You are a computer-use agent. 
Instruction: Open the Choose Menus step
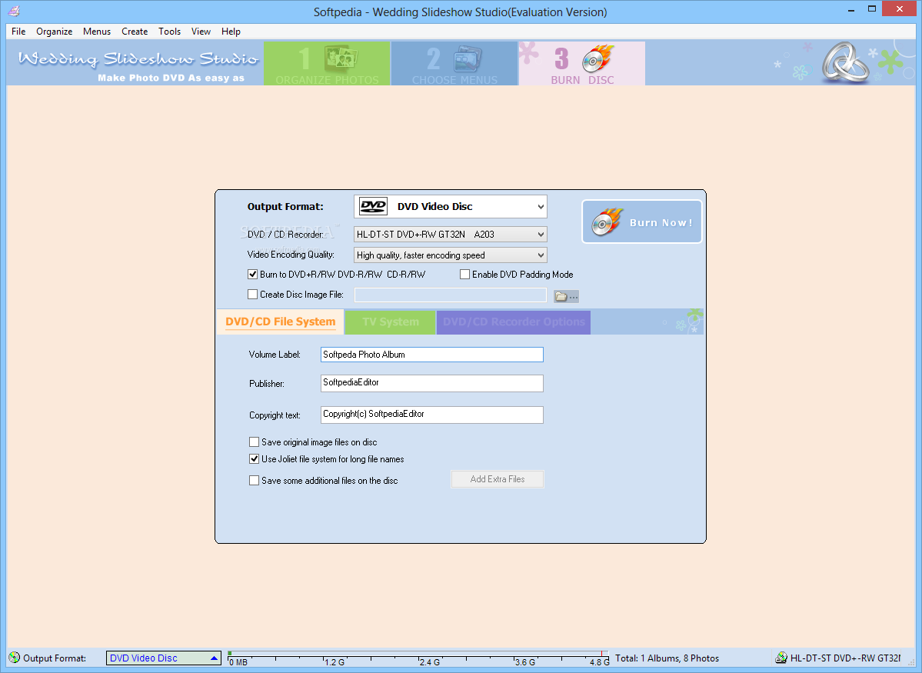(454, 64)
